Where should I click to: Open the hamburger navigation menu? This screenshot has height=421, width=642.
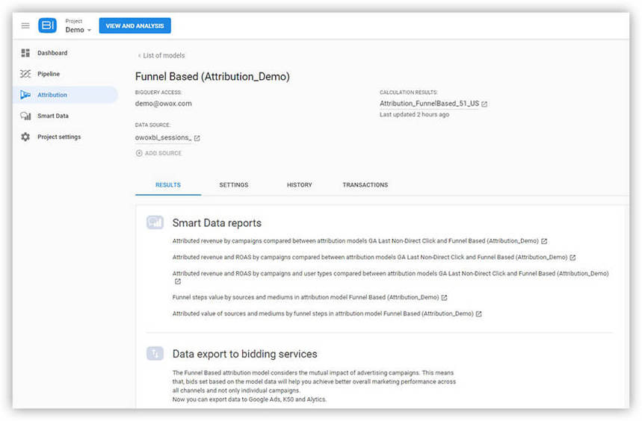(x=25, y=25)
